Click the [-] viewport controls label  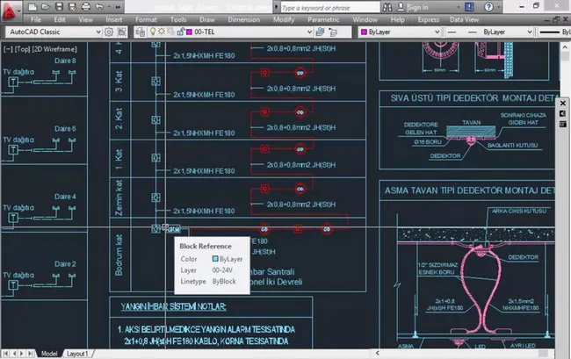click(8, 49)
